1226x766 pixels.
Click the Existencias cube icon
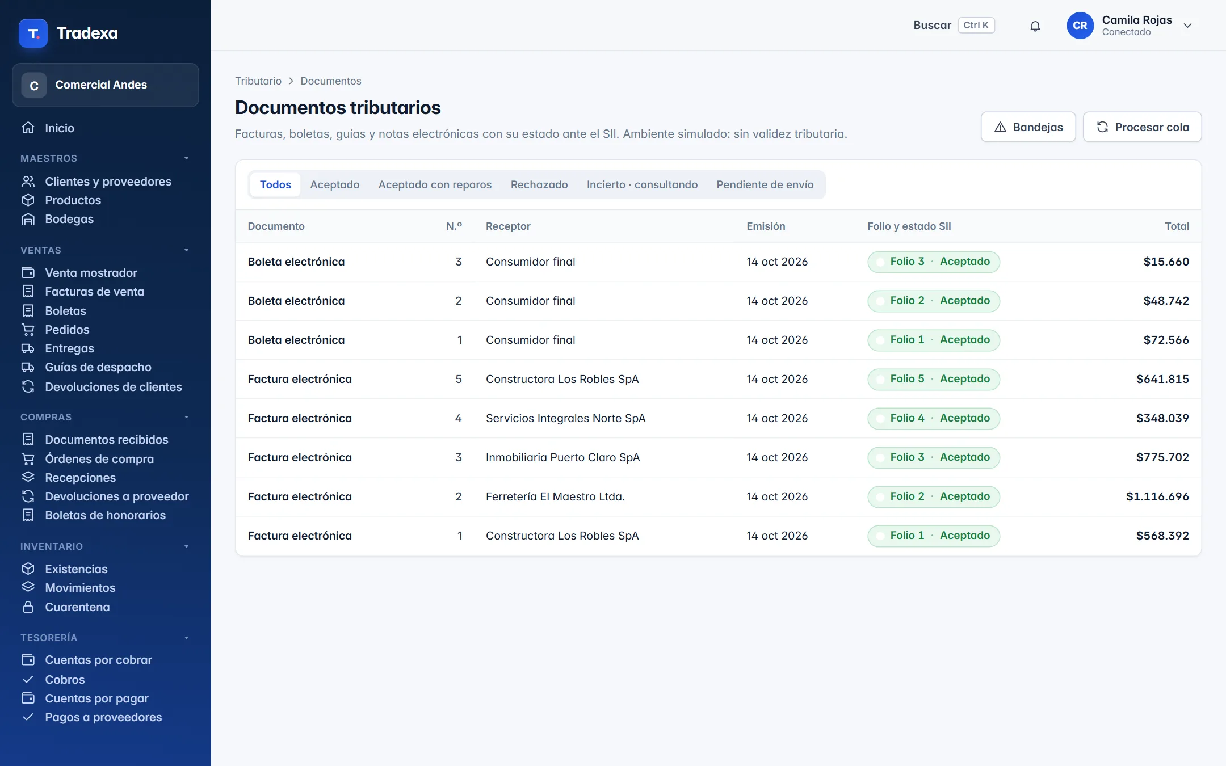28,569
